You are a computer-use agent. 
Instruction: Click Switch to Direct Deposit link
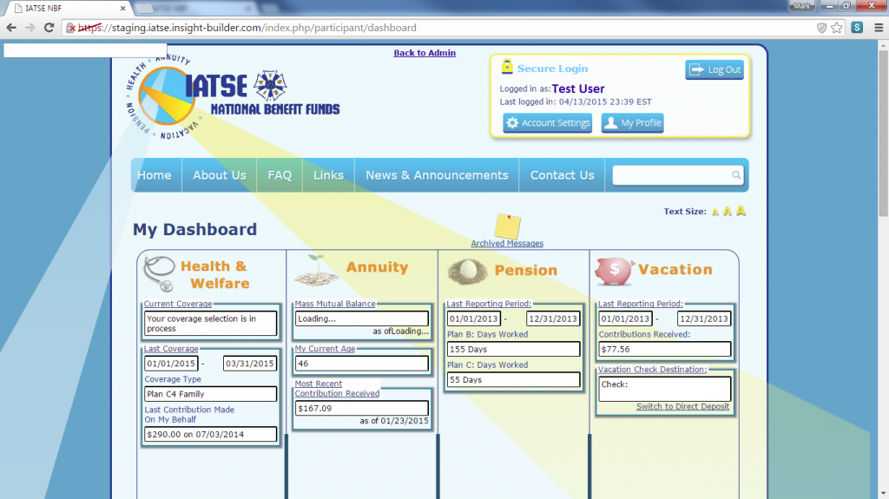click(682, 406)
